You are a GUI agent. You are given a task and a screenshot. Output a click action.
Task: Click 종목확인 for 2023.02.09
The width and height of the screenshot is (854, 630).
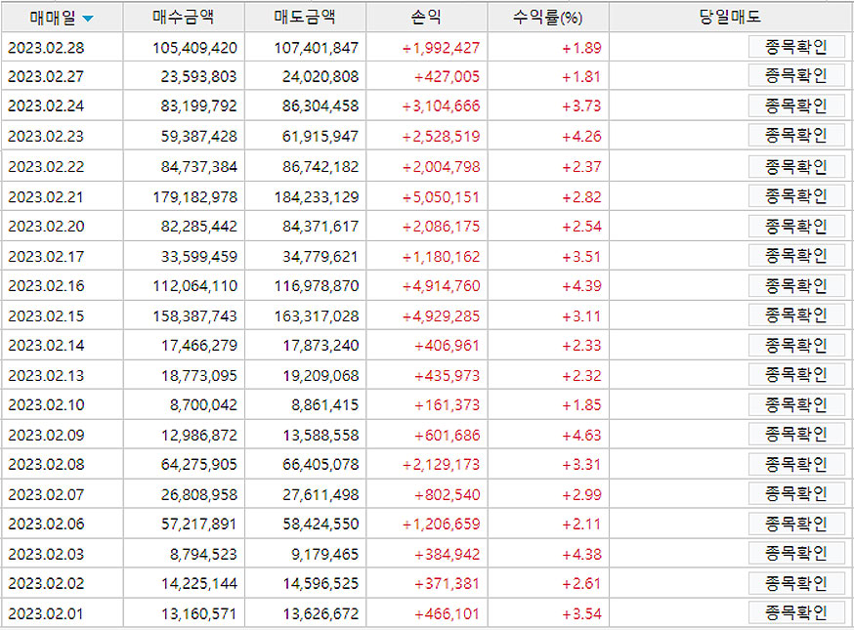tap(796, 434)
